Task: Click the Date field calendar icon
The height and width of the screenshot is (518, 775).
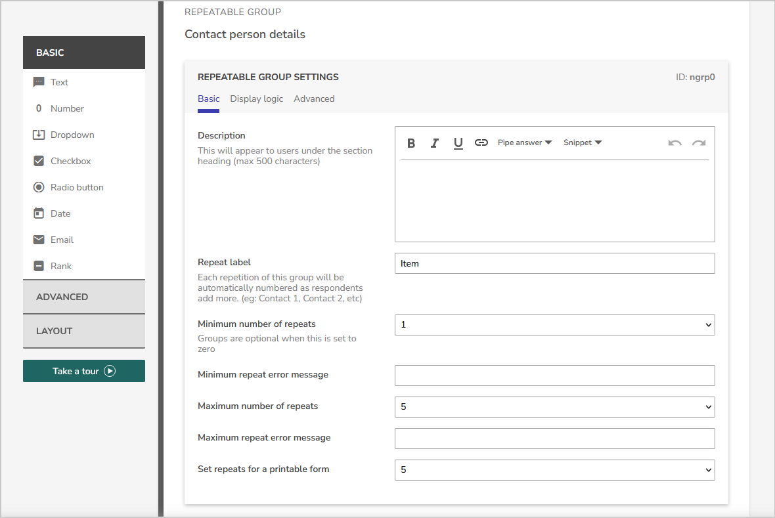Action: coord(39,213)
